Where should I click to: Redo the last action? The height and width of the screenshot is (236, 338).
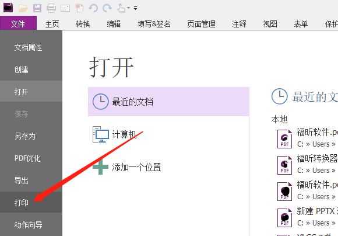pos(107,8)
